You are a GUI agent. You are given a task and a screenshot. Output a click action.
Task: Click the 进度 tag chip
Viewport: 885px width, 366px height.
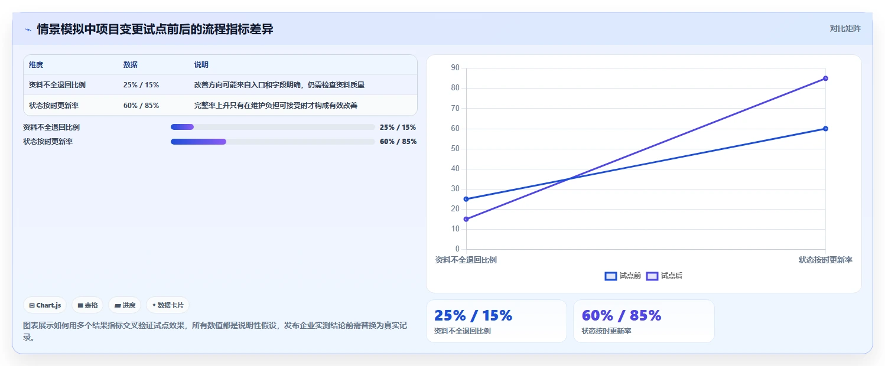[x=125, y=305]
